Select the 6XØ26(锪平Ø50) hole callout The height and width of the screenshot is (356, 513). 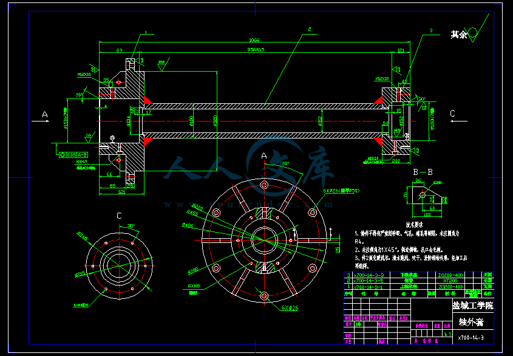click(x=341, y=191)
